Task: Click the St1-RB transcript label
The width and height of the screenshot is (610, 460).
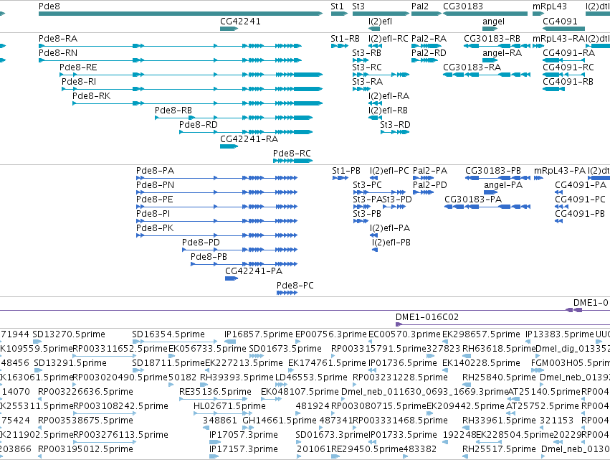Action: click(x=345, y=39)
